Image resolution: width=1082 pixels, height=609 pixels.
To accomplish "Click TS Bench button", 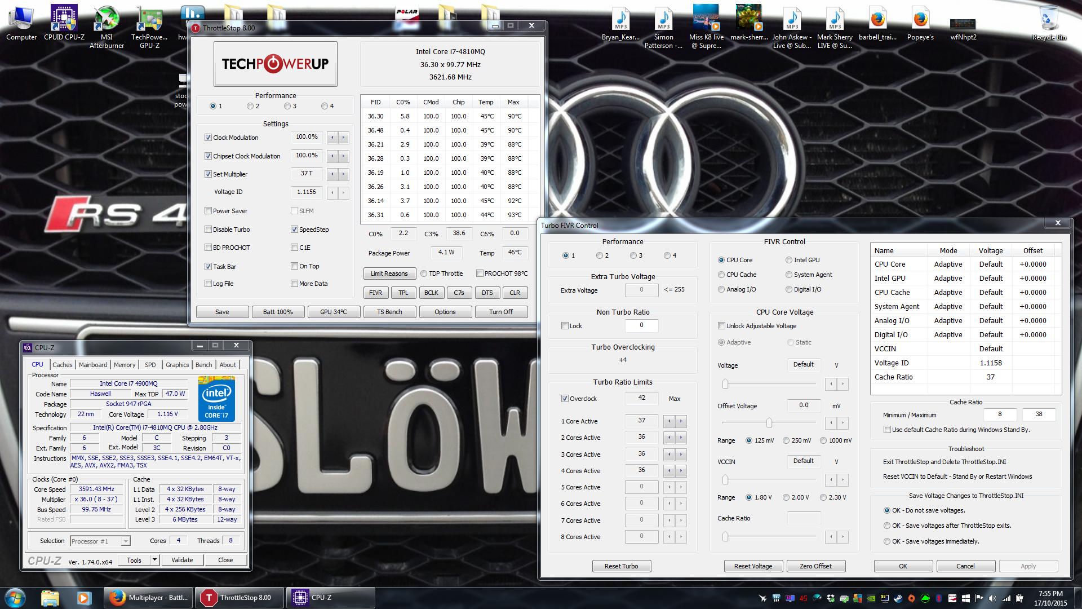I will coord(389,312).
